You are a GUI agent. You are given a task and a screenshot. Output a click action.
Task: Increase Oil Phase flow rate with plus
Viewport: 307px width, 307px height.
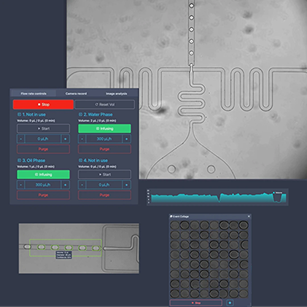click(65, 185)
